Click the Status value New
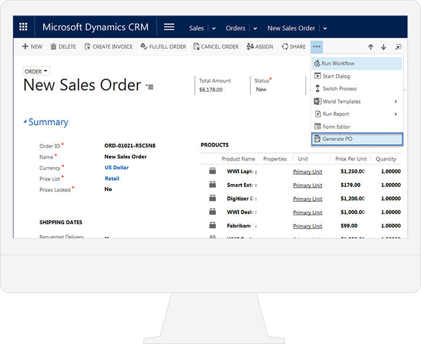Screen dimensions: 421x344 tap(261, 89)
